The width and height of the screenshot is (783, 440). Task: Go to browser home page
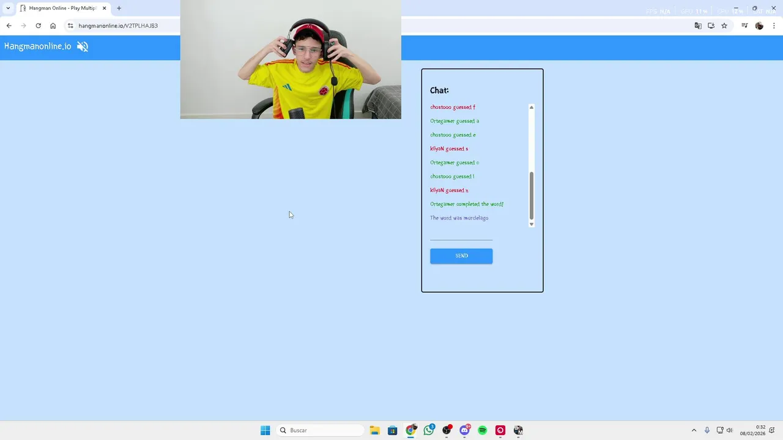[53, 26]
